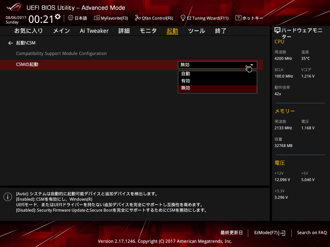The height and width of the screenshot is (247, 330).
Task: Open Search on FAQ
Action: tap(312, 233)
